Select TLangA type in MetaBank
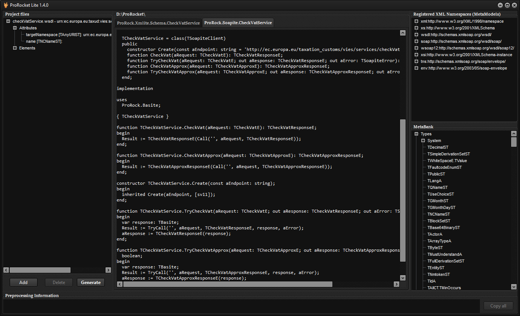 pos(434,181)
